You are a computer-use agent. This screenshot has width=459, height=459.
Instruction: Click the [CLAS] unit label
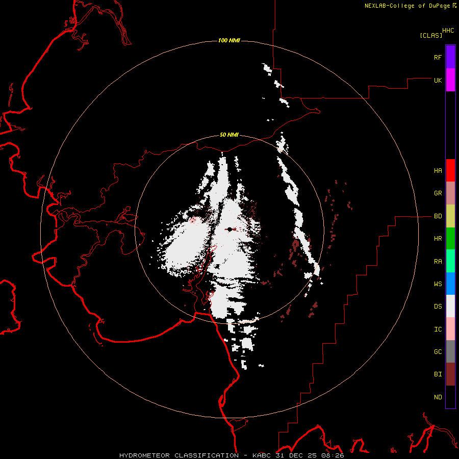tap(431, 36)
